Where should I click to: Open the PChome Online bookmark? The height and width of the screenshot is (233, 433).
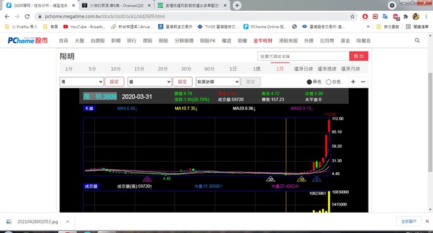265,27
